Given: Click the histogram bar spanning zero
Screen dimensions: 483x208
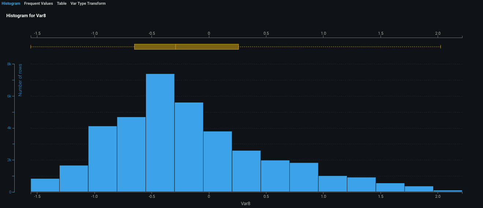Looking at the screenshot, I should (217, 161).
